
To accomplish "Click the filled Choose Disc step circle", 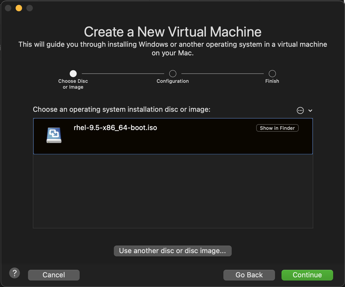I will 73,74.
